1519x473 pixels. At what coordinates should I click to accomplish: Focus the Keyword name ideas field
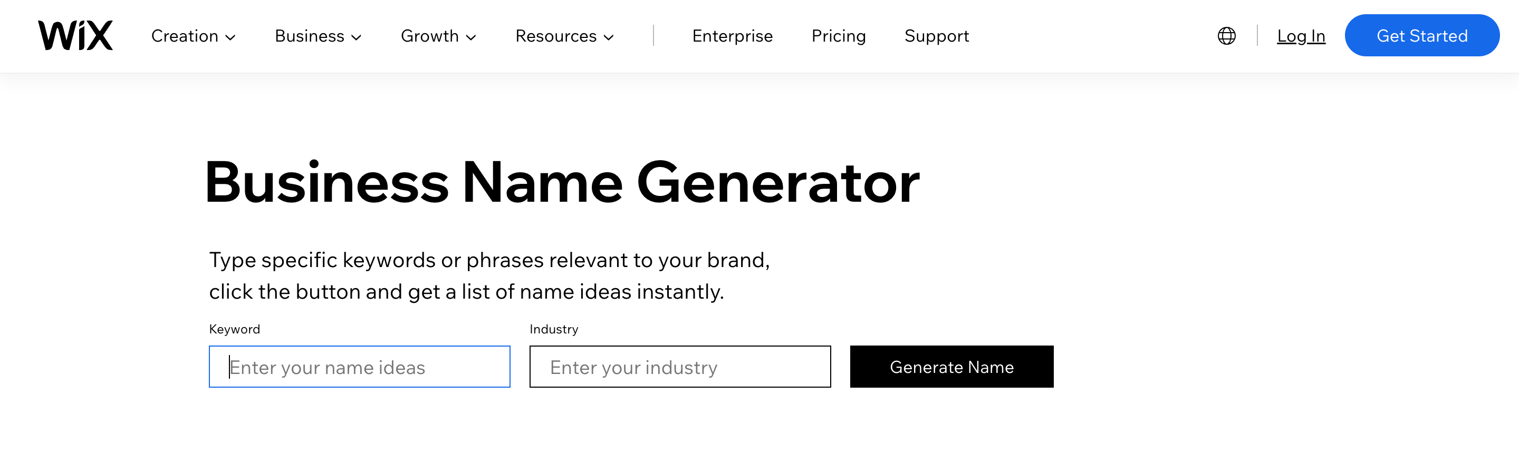pos(359,367)
